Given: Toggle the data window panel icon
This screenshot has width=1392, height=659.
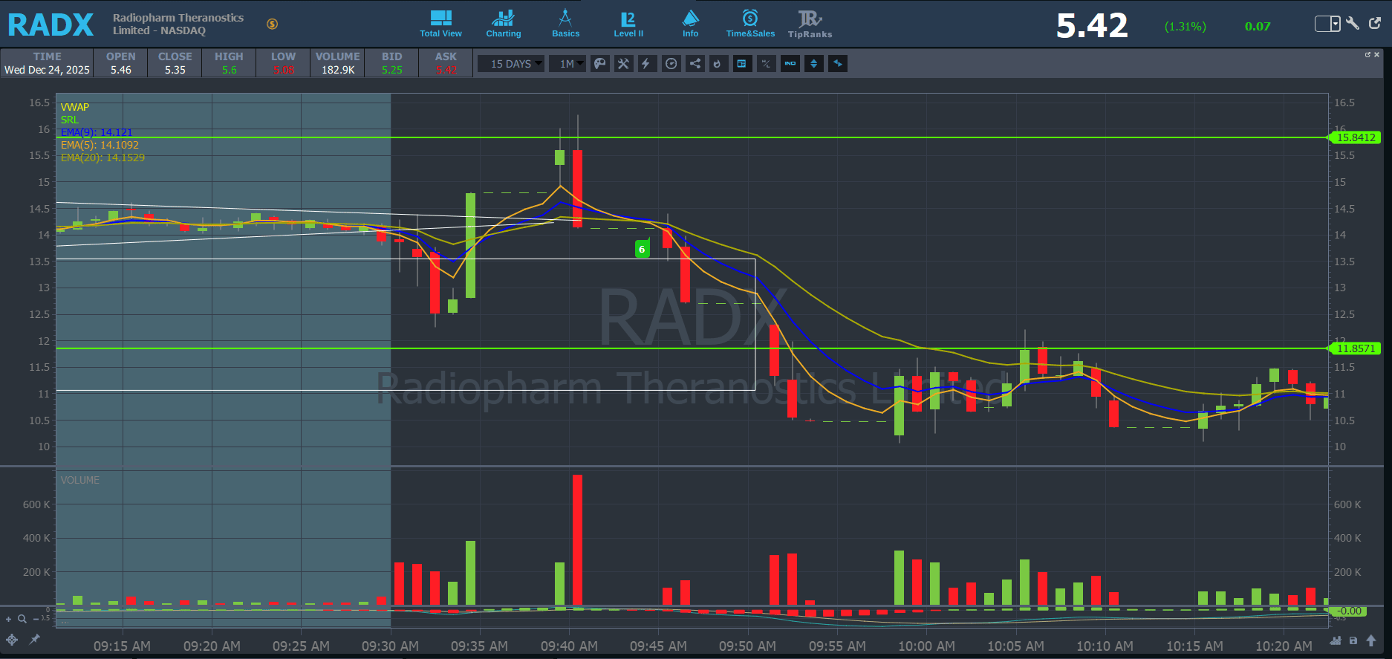Looking at the screenshot, I should click(741, 64).
